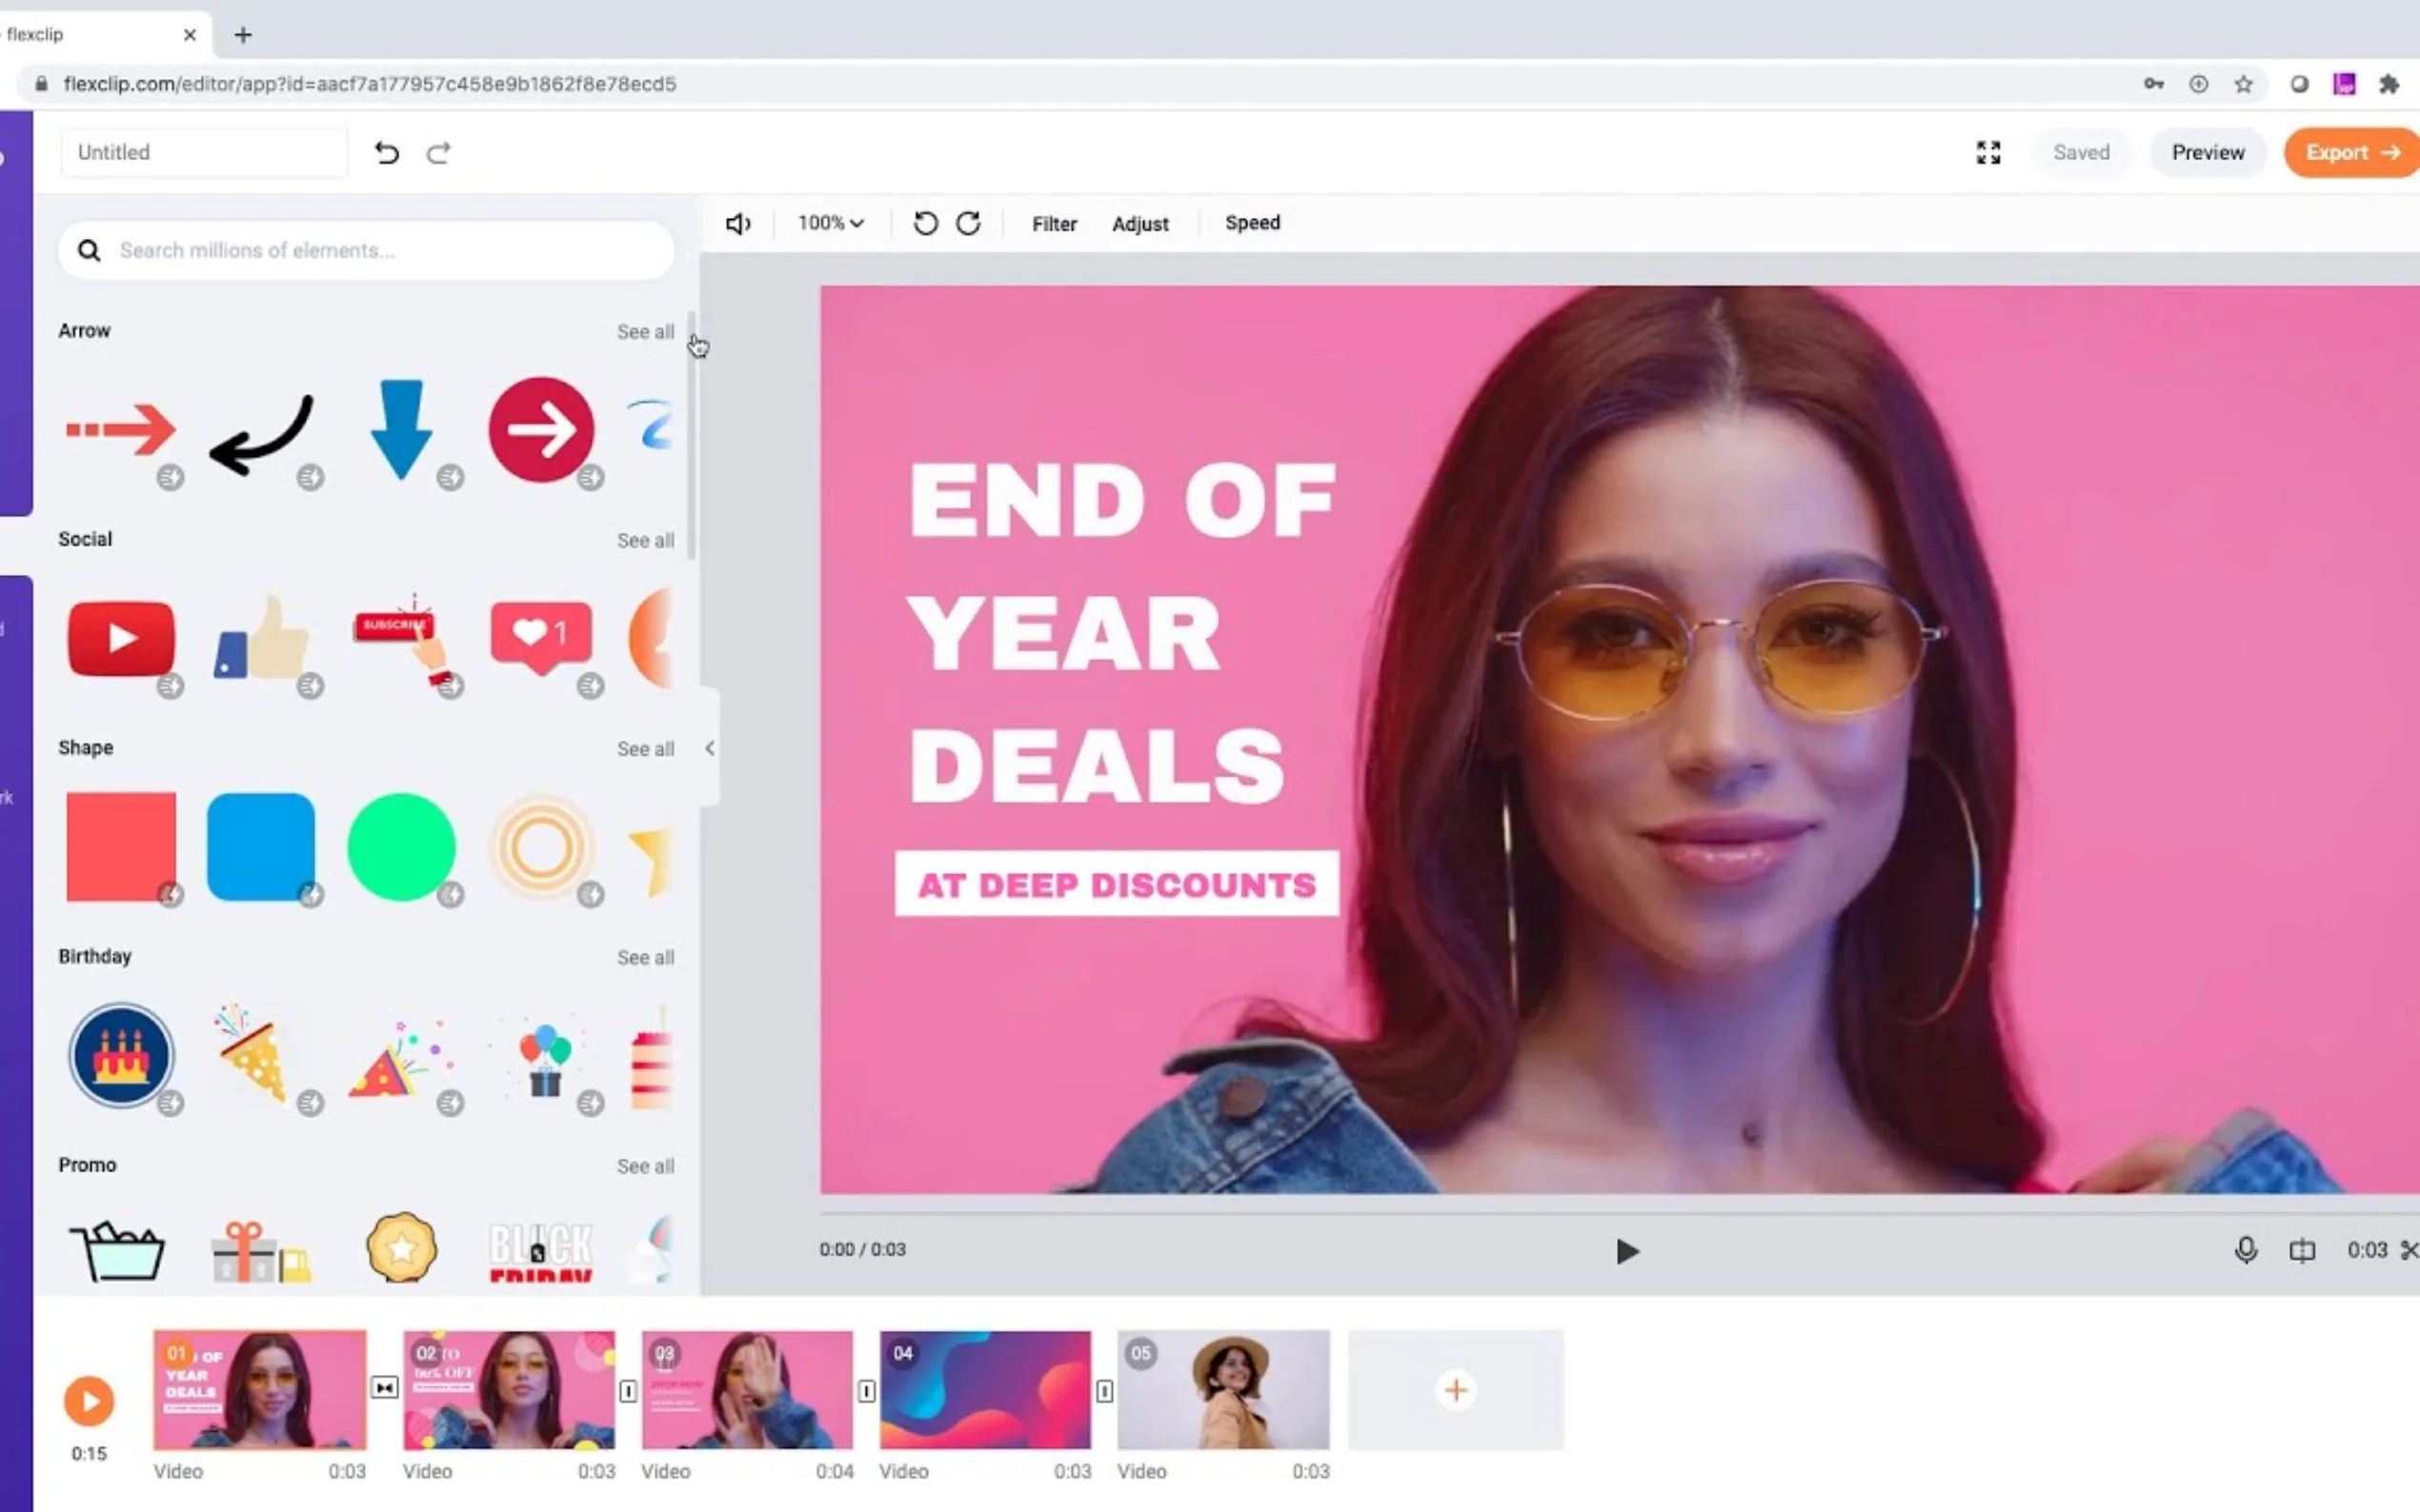2420x1512 pixels.
Task: Select the green circle shape
Action: click(401, 847)
